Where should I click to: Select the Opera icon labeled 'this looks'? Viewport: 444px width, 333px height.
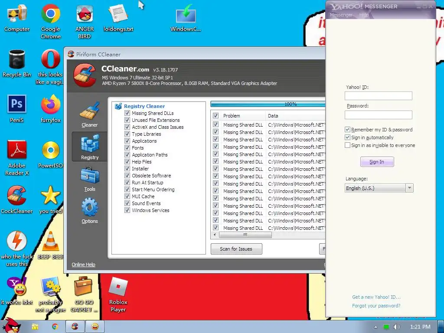50,67
